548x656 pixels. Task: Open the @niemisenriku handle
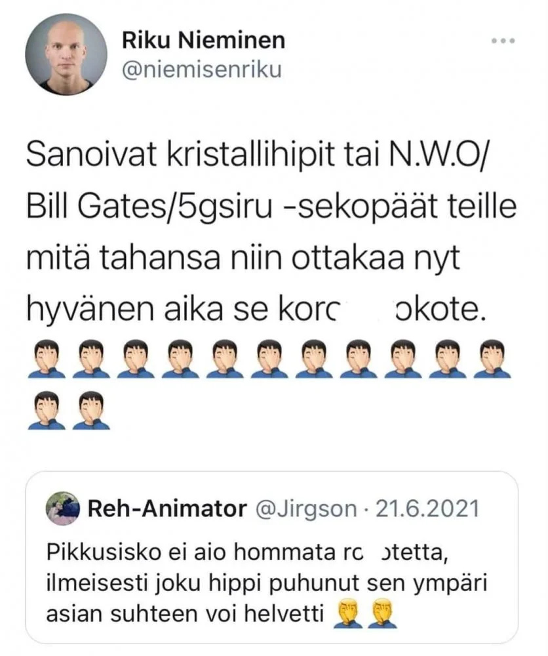[202, 70]
